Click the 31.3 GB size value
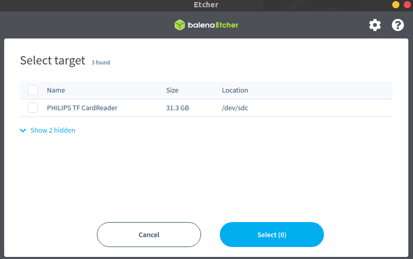Image resolution: width=413 pixels, height=259 pixels. (x=178, y=108)
